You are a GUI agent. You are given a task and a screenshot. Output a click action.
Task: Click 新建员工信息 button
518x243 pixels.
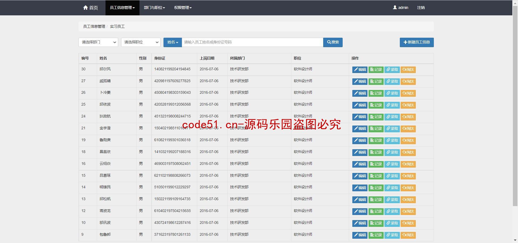coord(417,42)
